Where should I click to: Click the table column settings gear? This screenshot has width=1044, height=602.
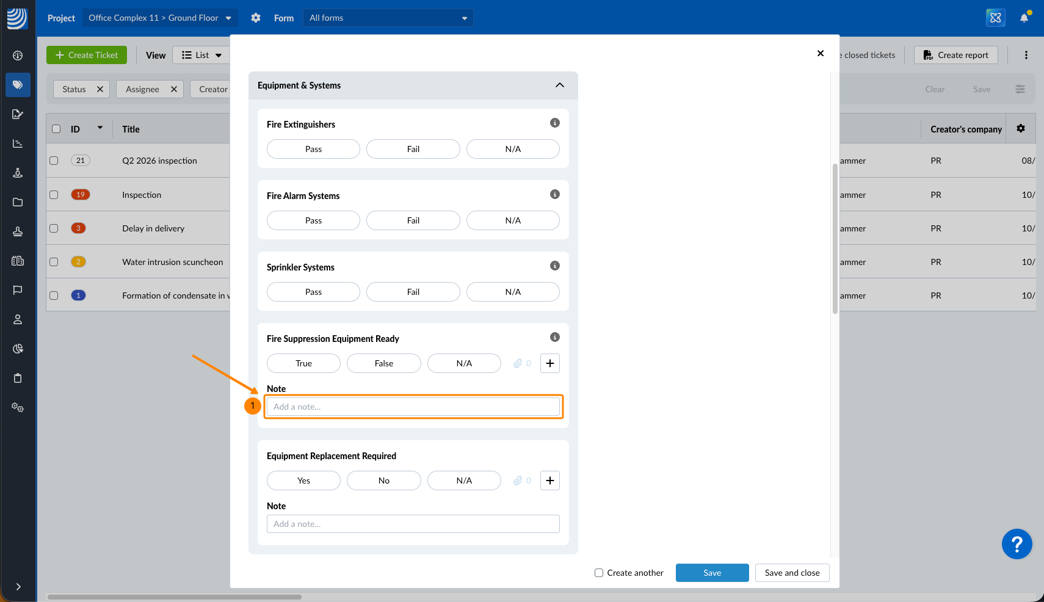pos(1020,129)
